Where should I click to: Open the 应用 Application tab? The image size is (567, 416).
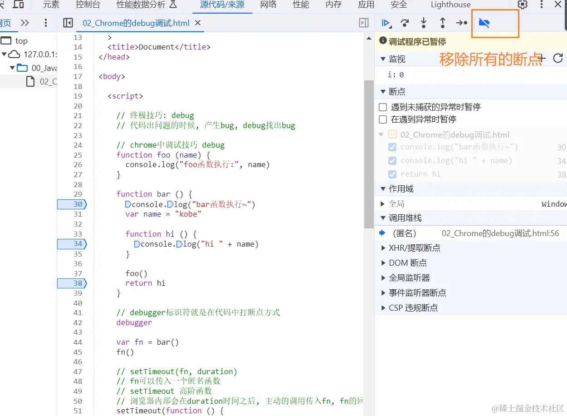366,5
